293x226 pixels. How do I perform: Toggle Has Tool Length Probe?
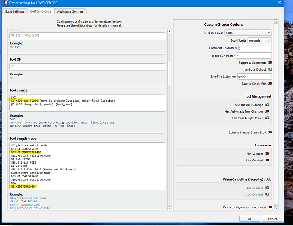[267, 118]
